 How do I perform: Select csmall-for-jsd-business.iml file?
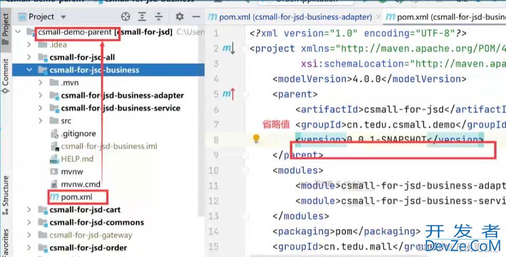pos(108,146)
